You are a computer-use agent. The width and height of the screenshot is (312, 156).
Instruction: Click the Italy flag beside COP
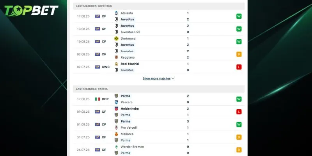(x=97, y=99)
